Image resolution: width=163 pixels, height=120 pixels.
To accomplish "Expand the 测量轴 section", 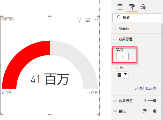I will coord(136,29).
